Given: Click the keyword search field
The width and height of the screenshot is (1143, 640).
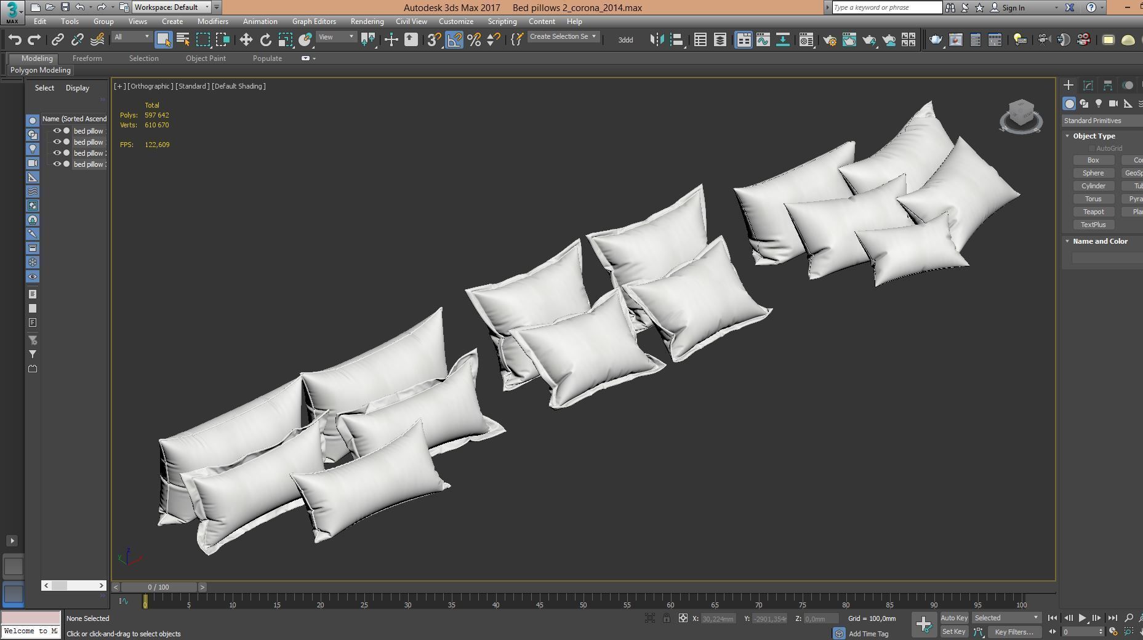Looking at the screenshot, I should [x=886, y=7].
